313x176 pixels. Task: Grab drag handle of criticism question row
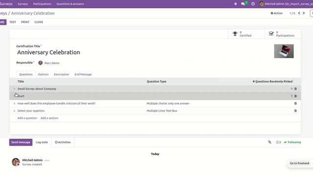[14, 103]
